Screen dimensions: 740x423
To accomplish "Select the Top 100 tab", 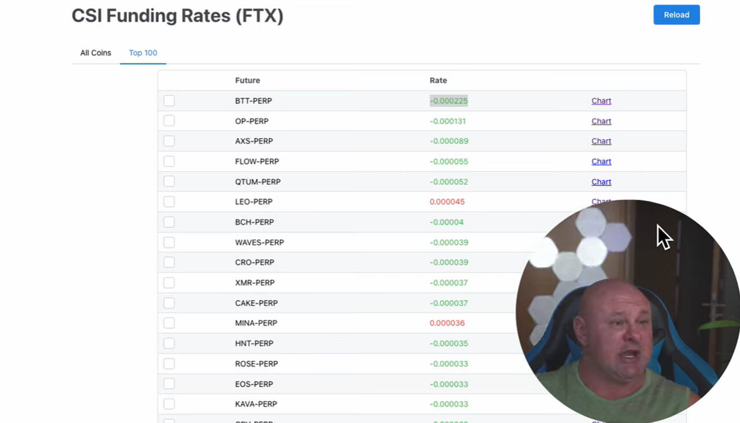I will (143, 53).
